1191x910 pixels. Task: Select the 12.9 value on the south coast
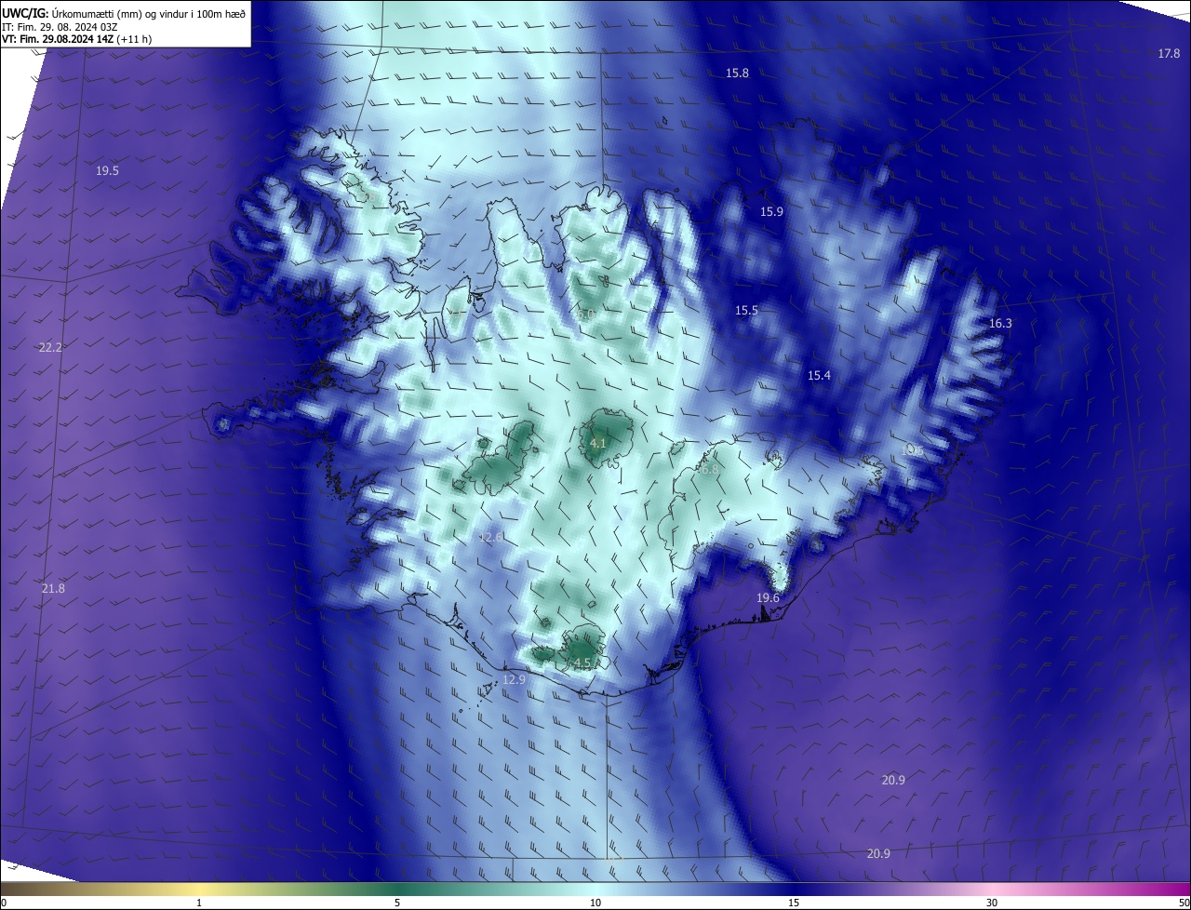pyautogui.click(x=514, y=681)
